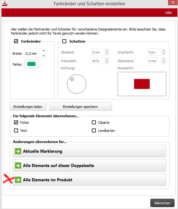This screenshot has width=178, height=209.
Task: Enable the Schatten checkbox
Action: coord(64,41)
